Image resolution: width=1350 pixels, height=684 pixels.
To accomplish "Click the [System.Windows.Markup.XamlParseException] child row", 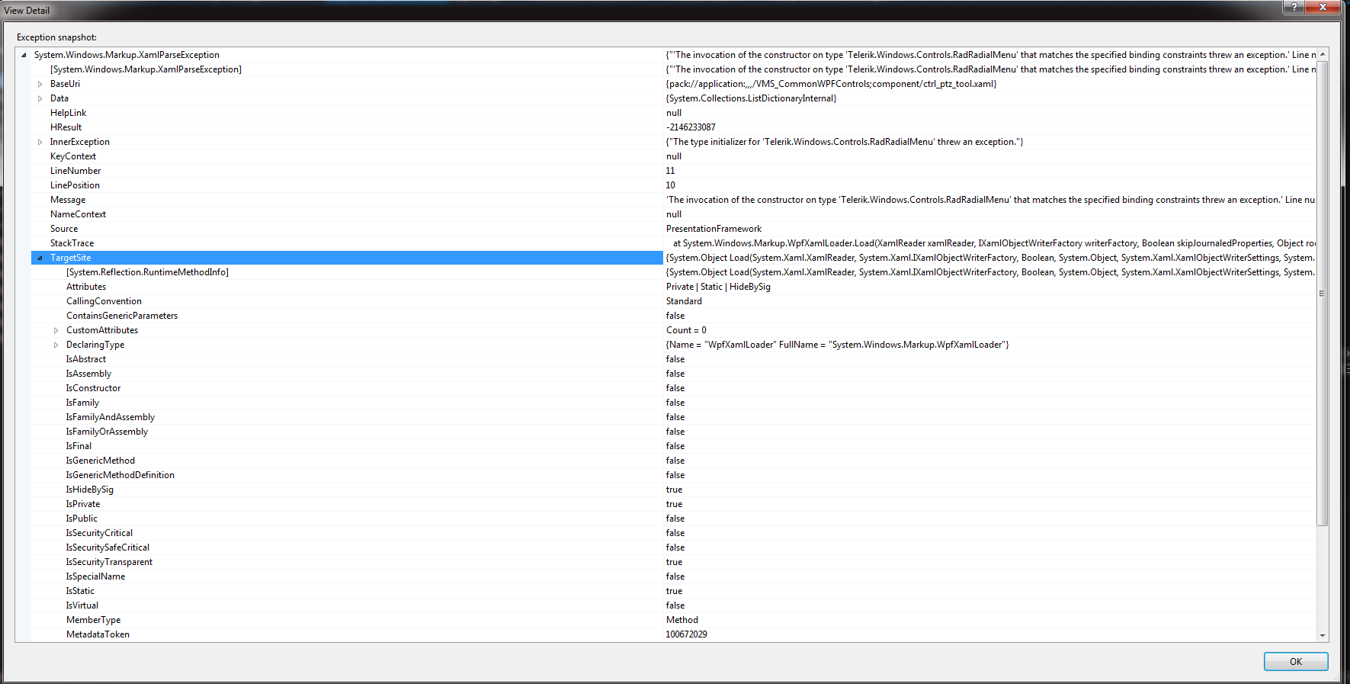I will 674,69.
